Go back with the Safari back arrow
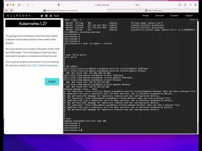This screenshot has height=151, width=202. [x=28, y=5]
